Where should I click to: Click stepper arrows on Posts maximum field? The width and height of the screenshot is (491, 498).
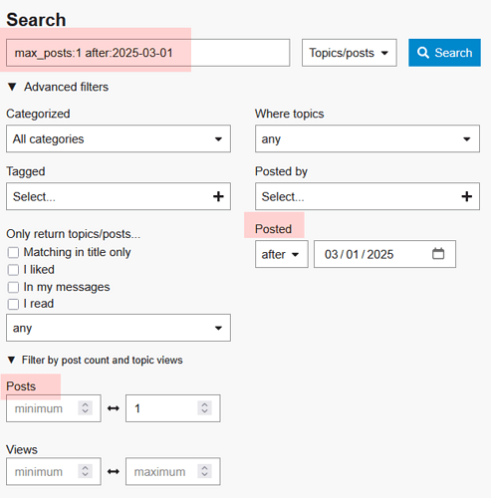point(204,408)
